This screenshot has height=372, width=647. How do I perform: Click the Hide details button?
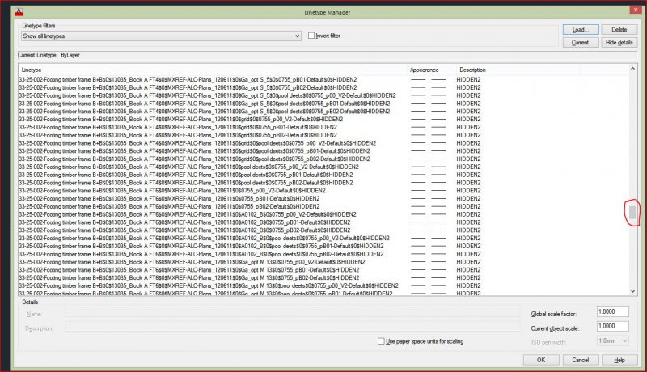[x=619, y=43]
